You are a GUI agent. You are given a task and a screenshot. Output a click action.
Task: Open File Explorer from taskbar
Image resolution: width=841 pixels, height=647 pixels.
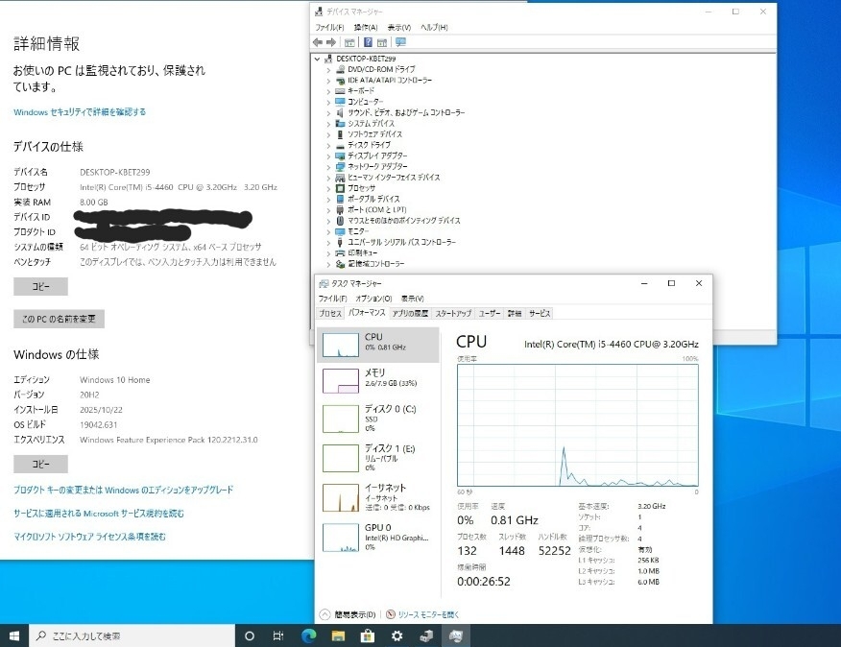click(338, 635)
